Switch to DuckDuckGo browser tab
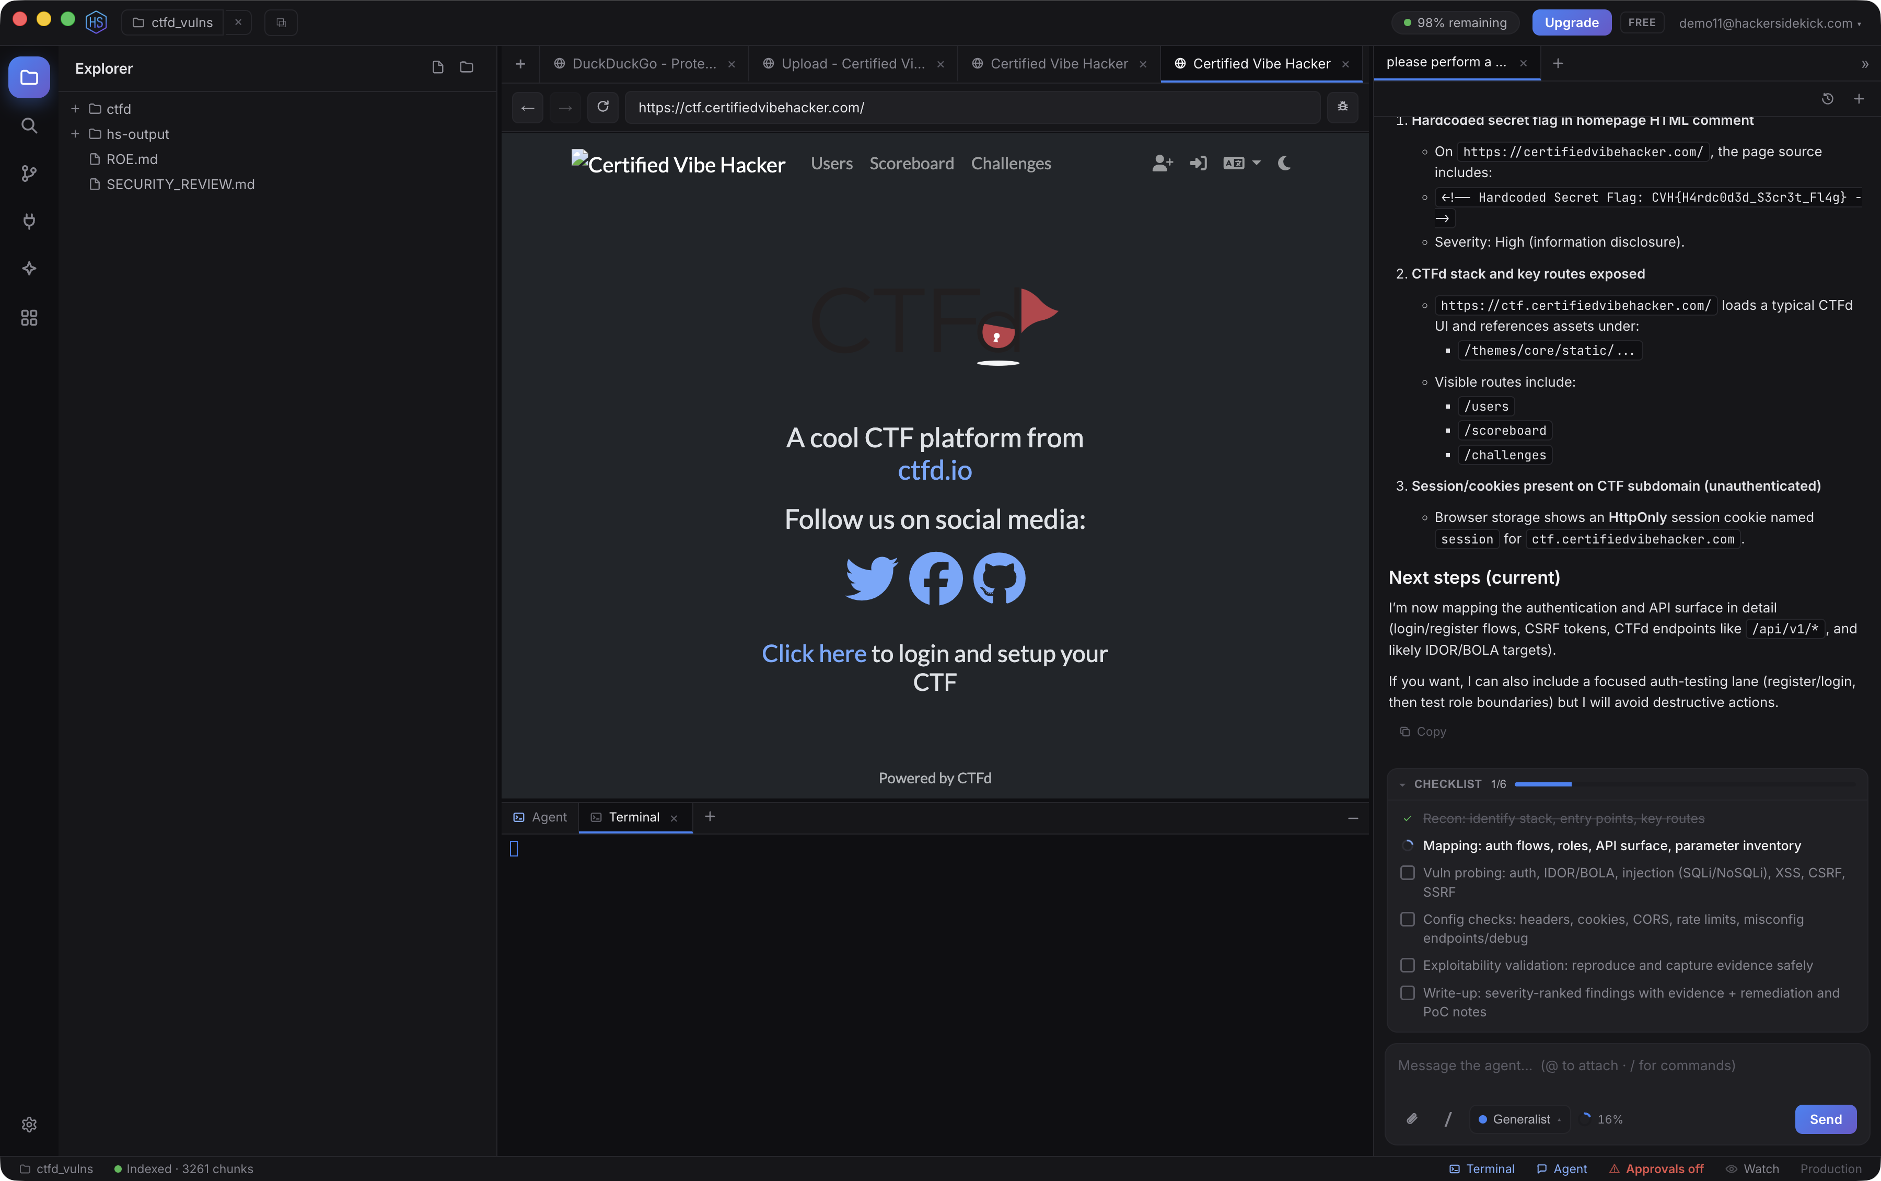 (x=644, y=64)
